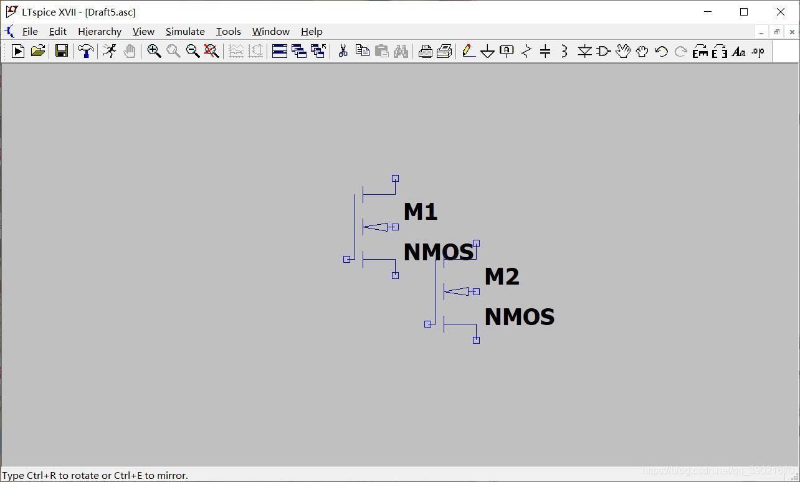Viewport: 800px width, 482px height.
Task: Print the schematic
Action: 444,51
